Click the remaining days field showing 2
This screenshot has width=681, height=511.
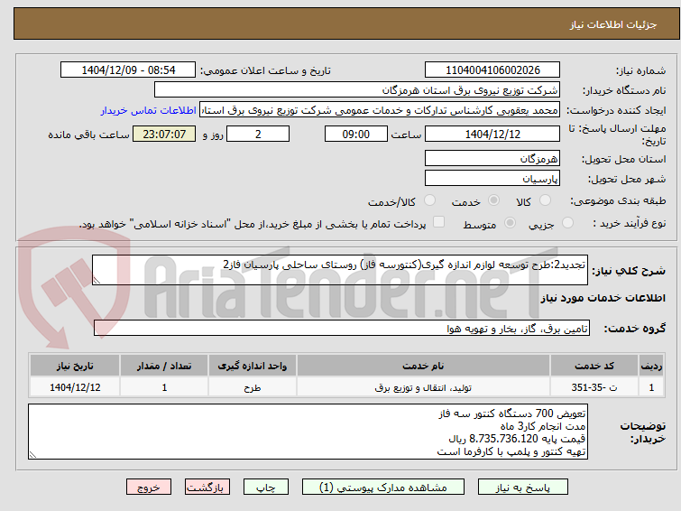coord(258,134)
